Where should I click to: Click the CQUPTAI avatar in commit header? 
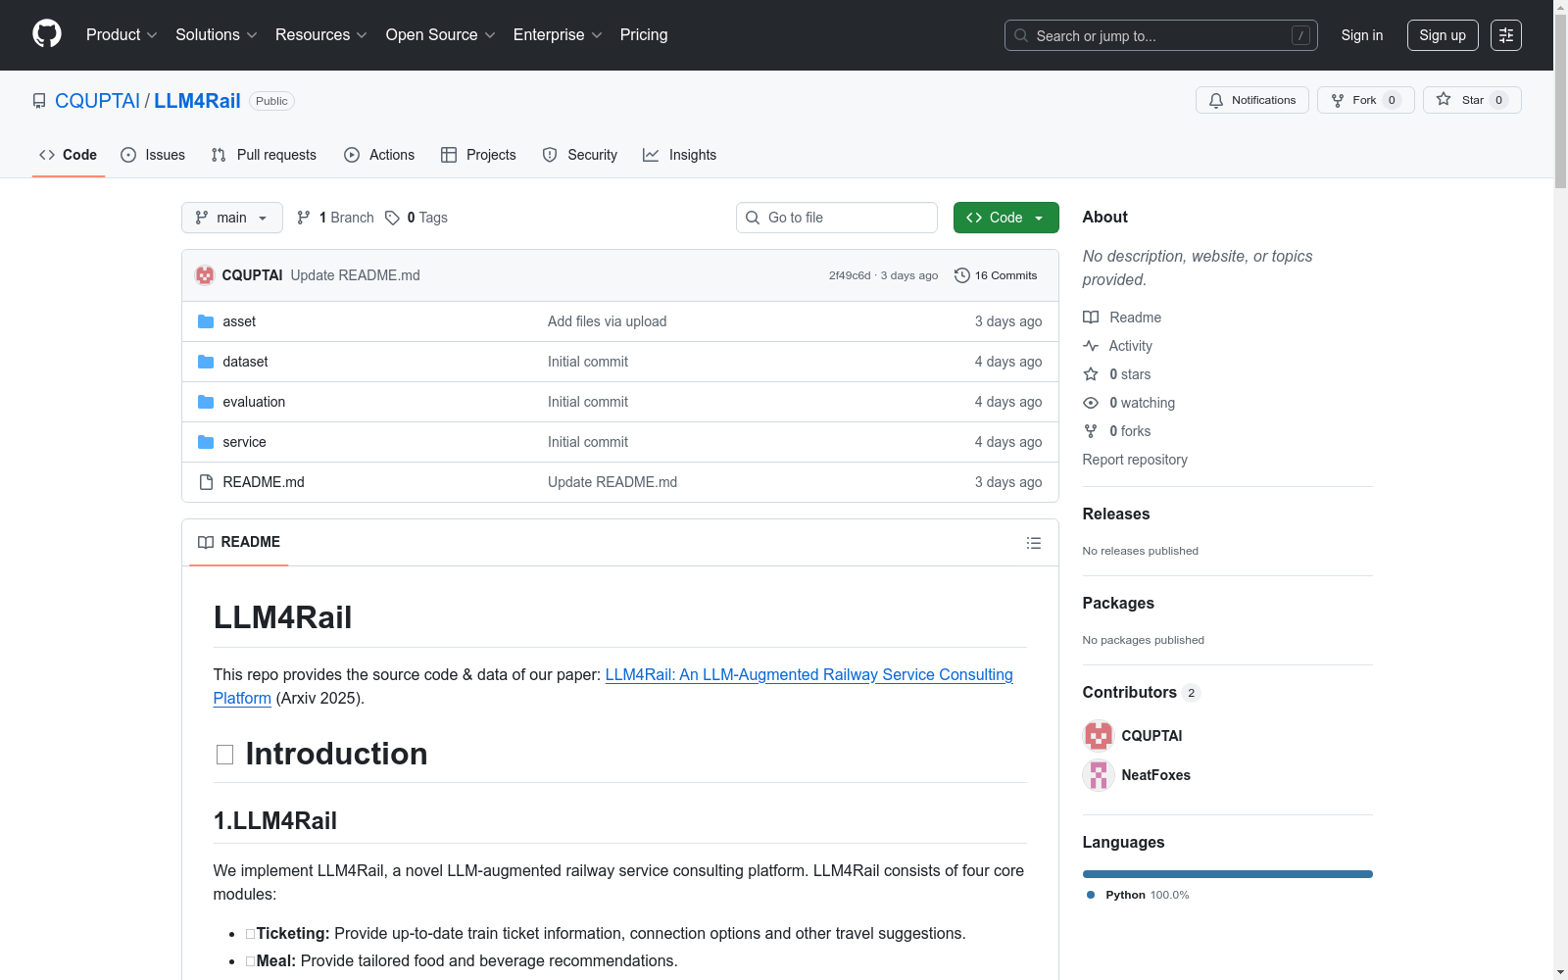coord(205,275)
